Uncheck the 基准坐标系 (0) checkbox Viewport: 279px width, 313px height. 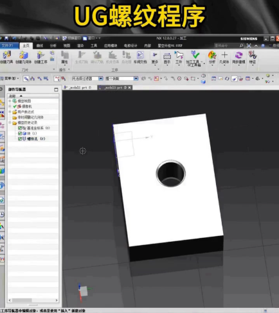point(20,128)
